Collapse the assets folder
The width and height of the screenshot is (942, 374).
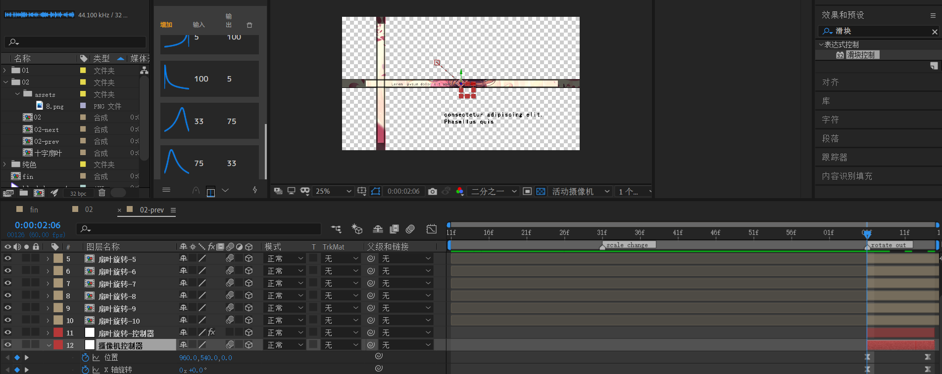17,94
